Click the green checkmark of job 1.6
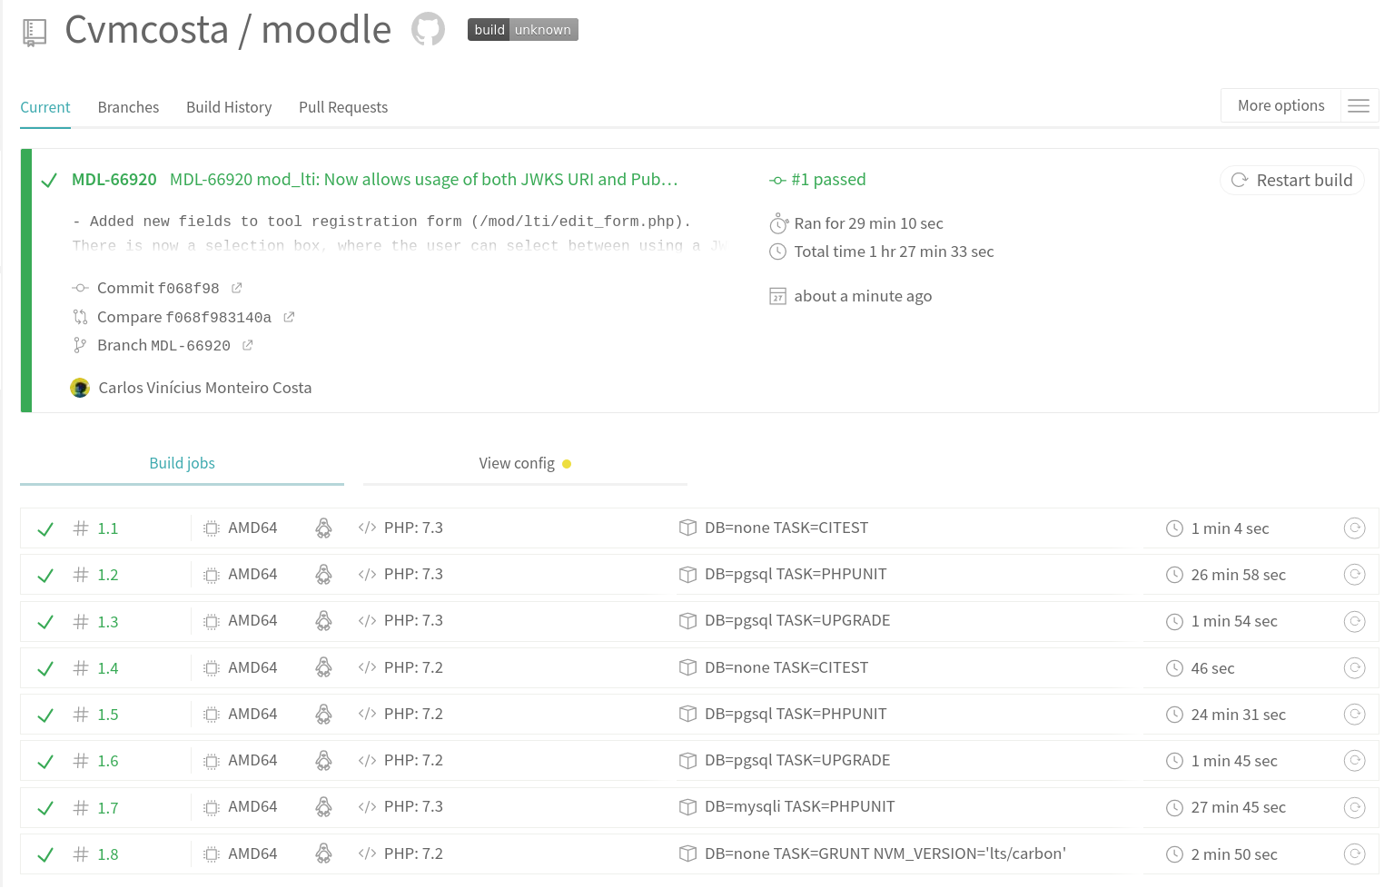1394x888 pixels. pyautogui.click(x=45, y=762)
